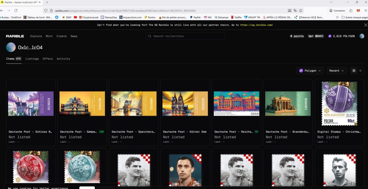The image size is (368, 189).
Task: Dismiss the OG Rarible banner
Action: [365, 25]
